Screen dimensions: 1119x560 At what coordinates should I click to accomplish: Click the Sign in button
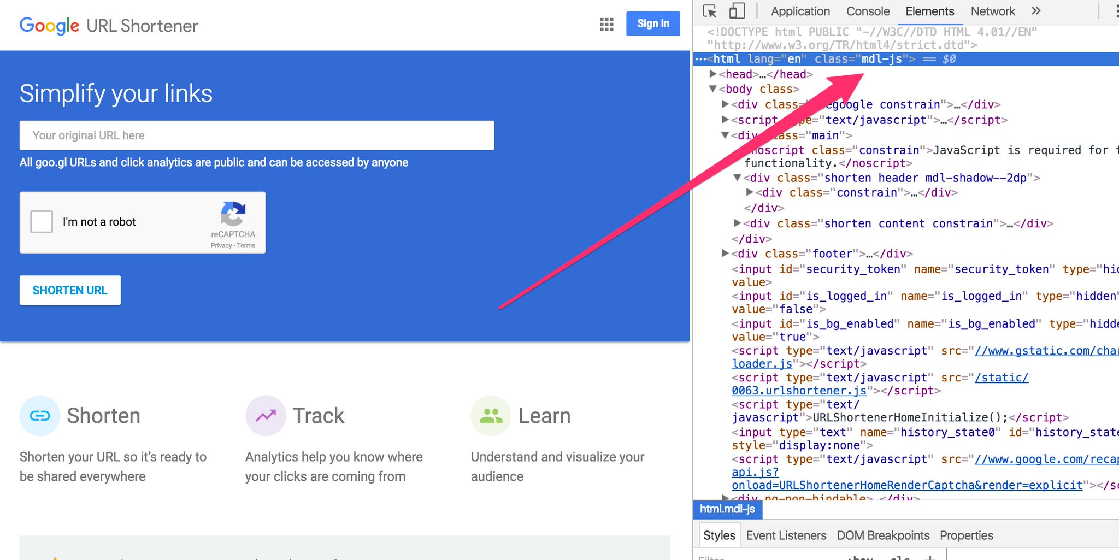coord(653,23)
